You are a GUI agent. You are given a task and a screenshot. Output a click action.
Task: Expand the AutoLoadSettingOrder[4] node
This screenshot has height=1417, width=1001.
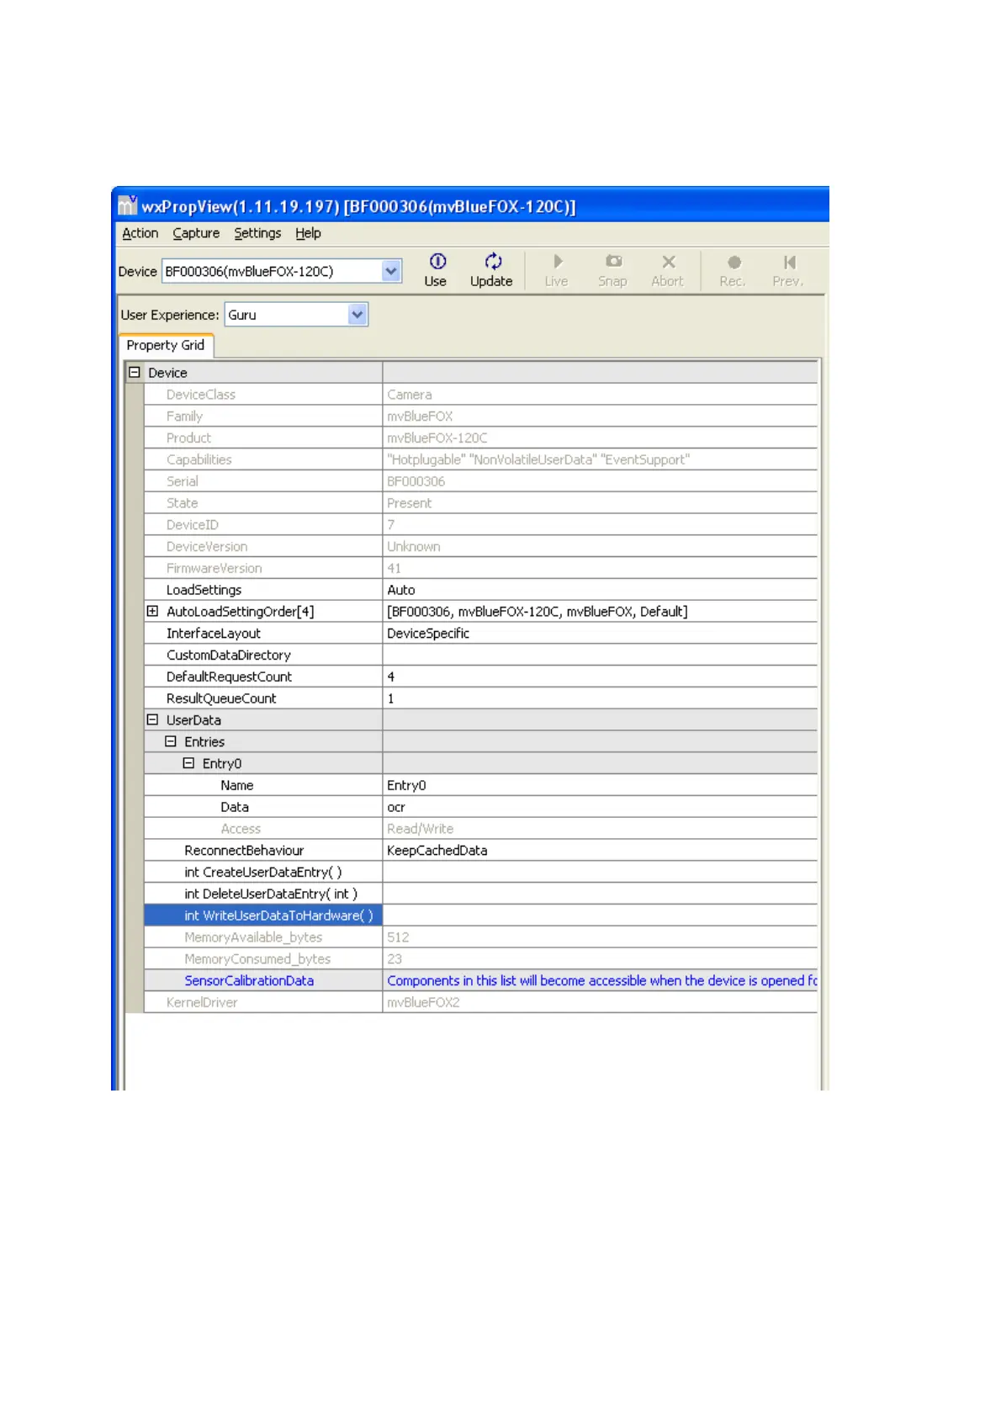pos(152,611)
